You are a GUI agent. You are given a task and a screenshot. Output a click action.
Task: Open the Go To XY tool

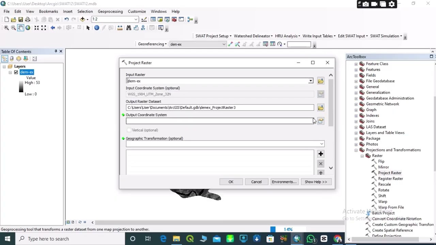coord(143,28)
